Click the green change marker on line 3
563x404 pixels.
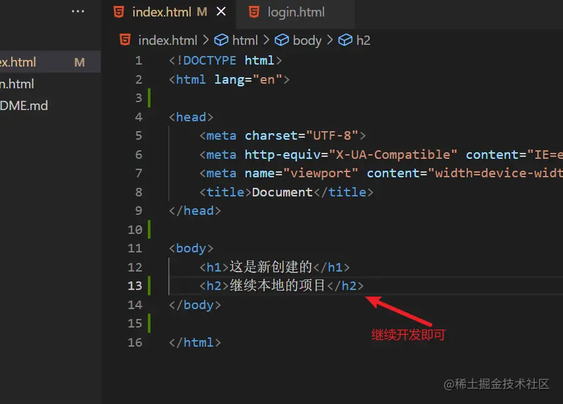[x=149, y=98]
